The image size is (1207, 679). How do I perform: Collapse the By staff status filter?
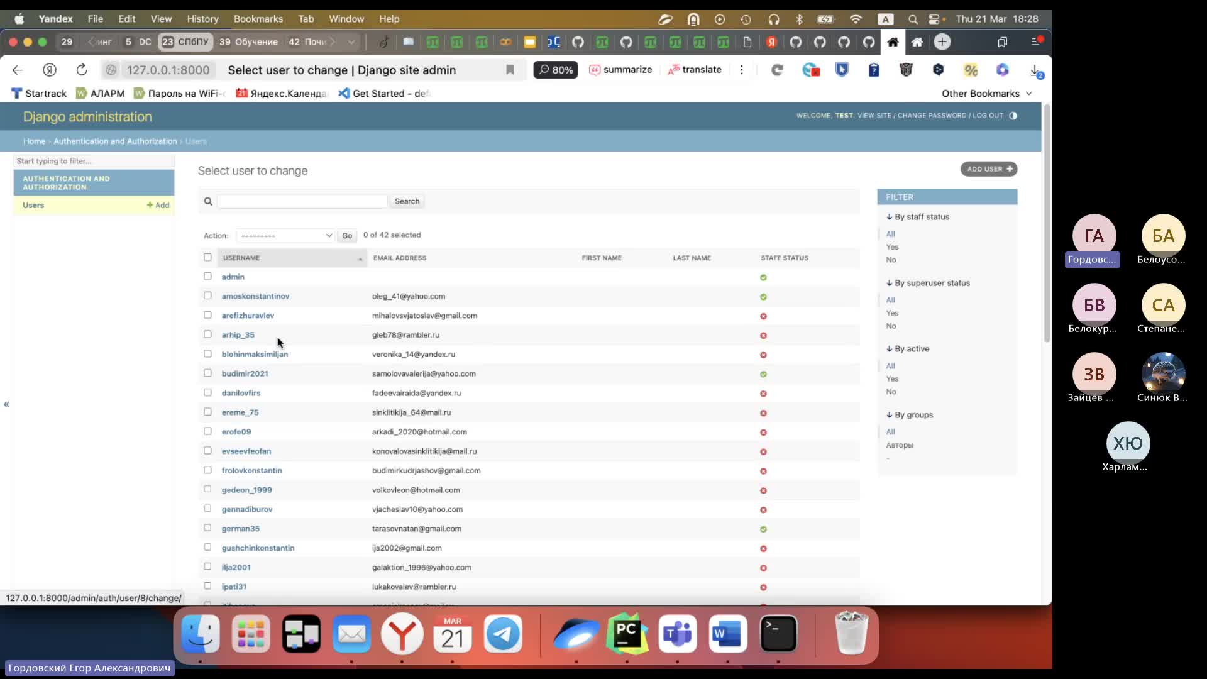918,217
